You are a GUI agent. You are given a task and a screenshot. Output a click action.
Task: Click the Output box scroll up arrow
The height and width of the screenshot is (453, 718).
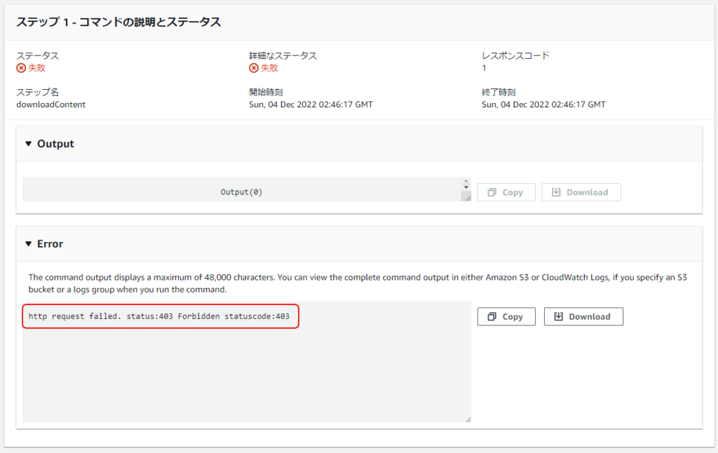(466, 182)
